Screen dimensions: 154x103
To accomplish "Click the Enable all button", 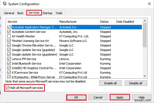I will pyautogui.click(x=110, y=83).
